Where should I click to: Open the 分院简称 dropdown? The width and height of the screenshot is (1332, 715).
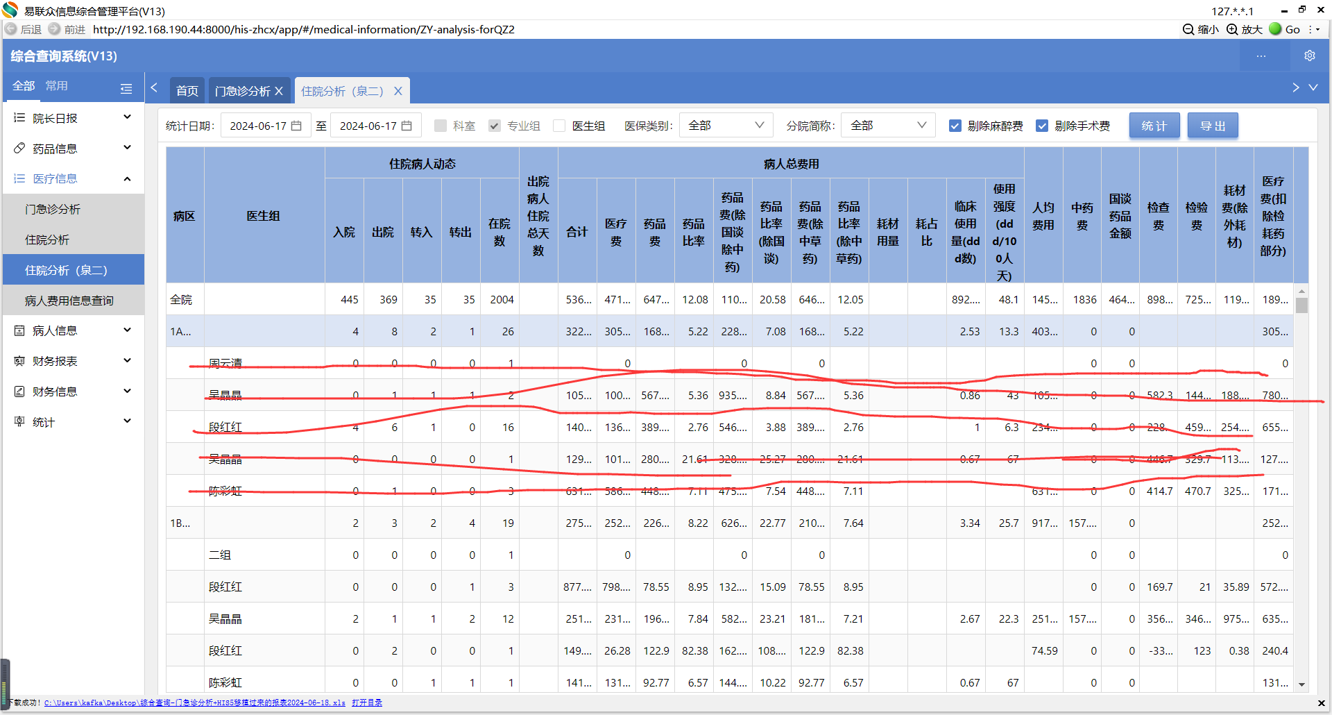click(x=888, y=126)
